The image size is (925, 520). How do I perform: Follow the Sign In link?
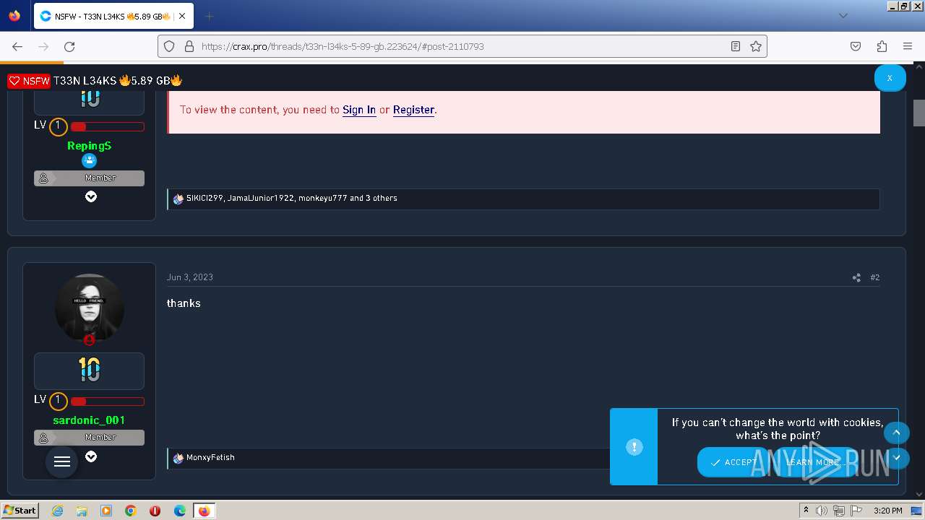(359, 110)
